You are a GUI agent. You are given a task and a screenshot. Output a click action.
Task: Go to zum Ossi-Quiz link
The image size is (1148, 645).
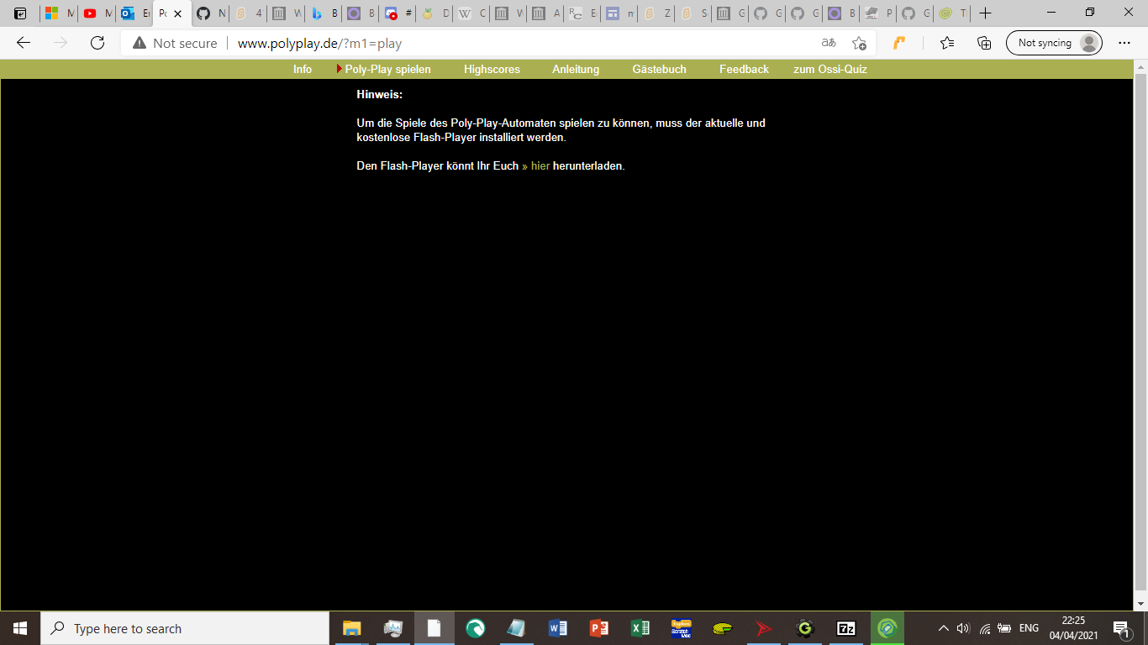830,70
